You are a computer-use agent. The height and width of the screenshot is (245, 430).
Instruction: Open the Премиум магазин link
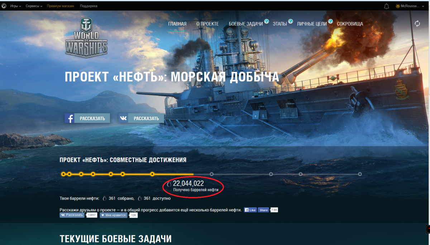pyautogui.click(x=61, y=6)
